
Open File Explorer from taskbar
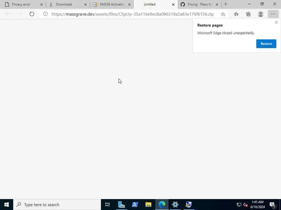[148, 205]
